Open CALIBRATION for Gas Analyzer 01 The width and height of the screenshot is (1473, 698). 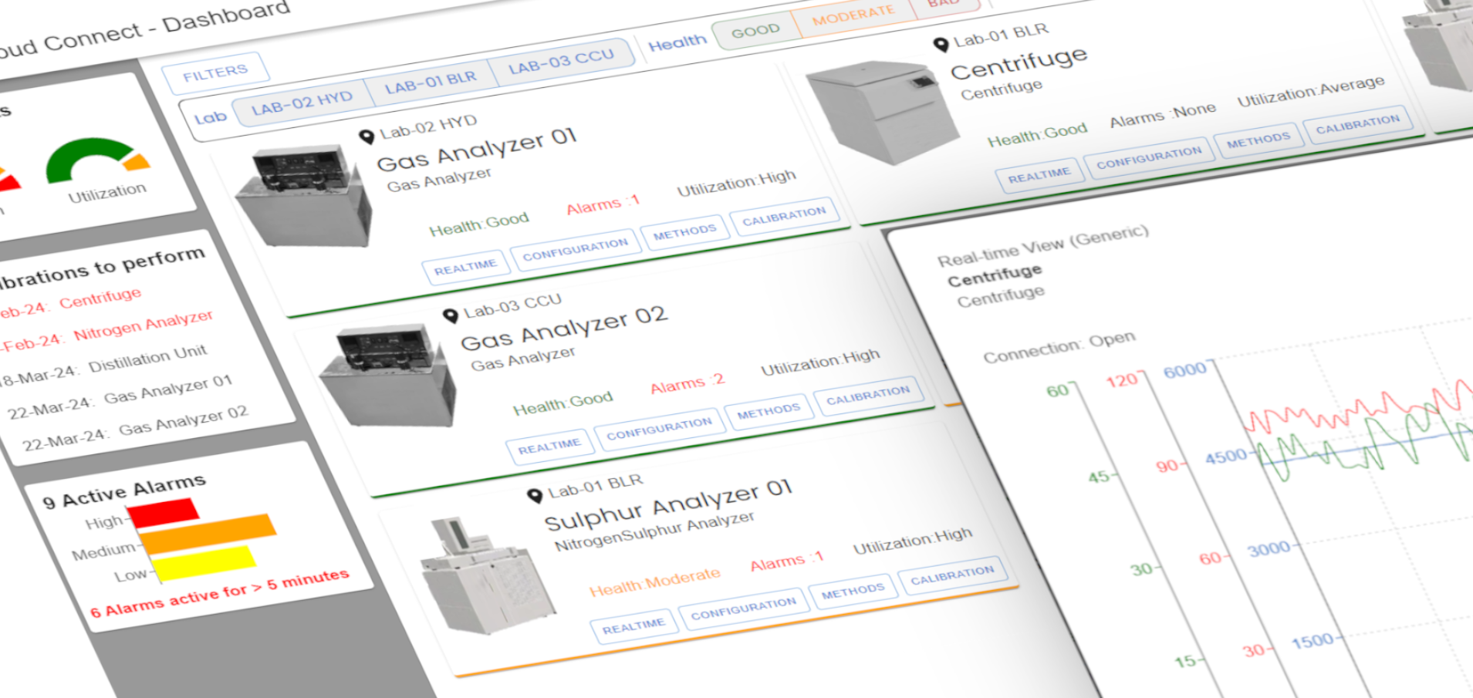point(784,215)
